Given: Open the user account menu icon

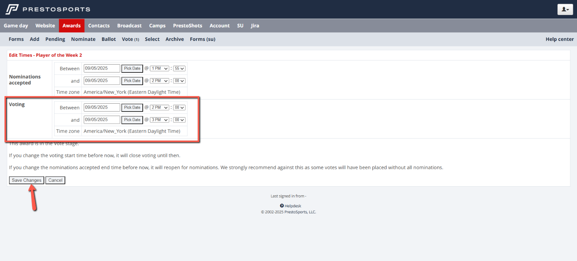Looking at the screenshot, I should tap(565, 9).
